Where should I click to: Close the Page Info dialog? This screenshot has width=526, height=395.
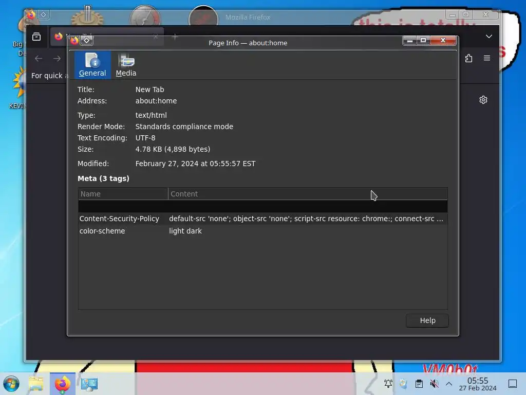pyautogui.click(x=443, y=40)
